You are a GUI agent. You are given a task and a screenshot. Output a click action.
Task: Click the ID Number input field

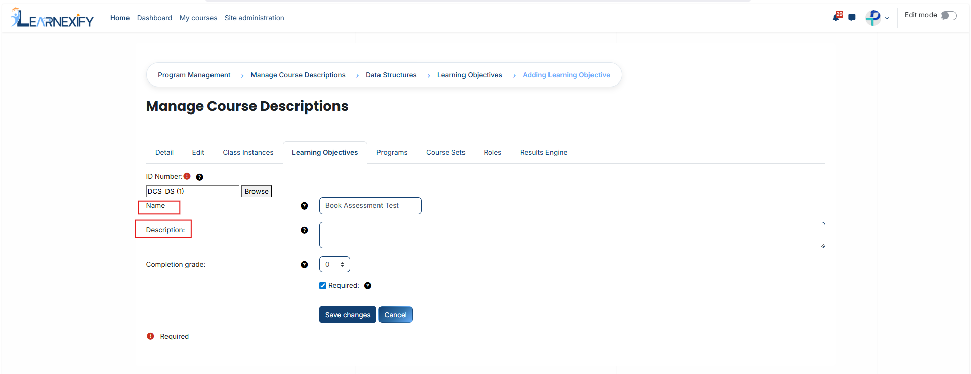193,191
